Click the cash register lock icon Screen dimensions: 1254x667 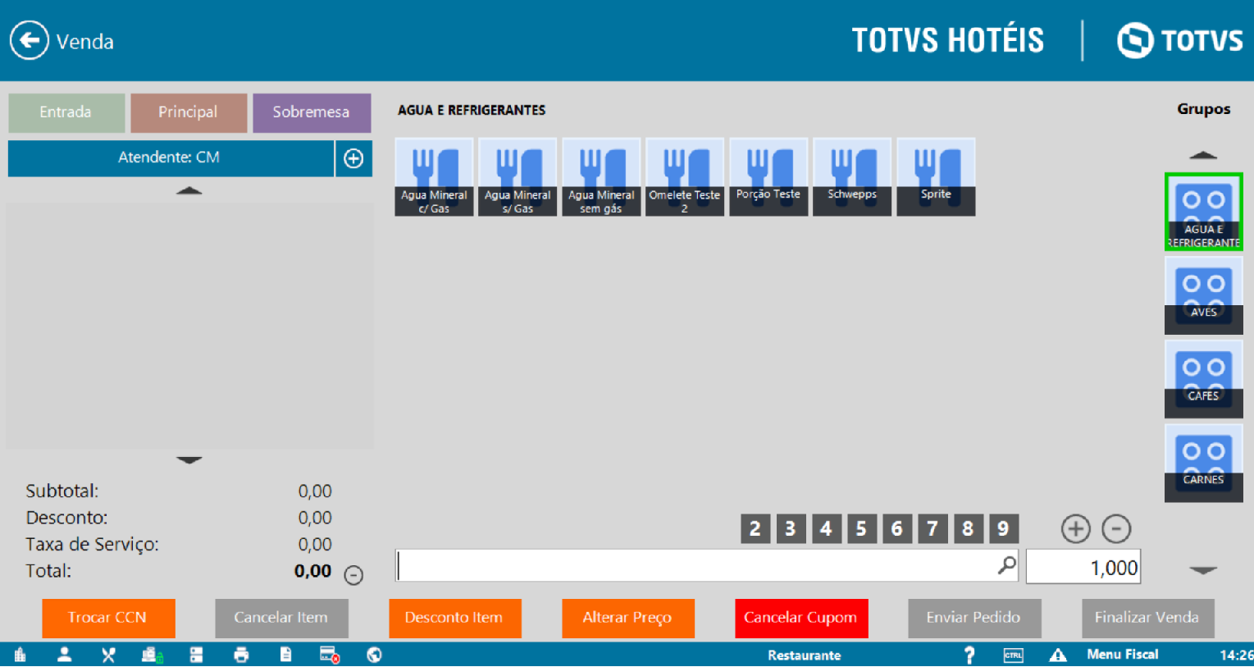153,655
